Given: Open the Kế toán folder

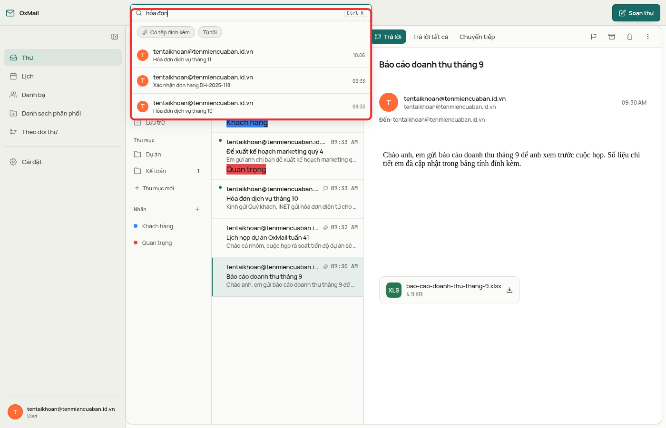Looking at the screenshot, I should coord(167,171).
